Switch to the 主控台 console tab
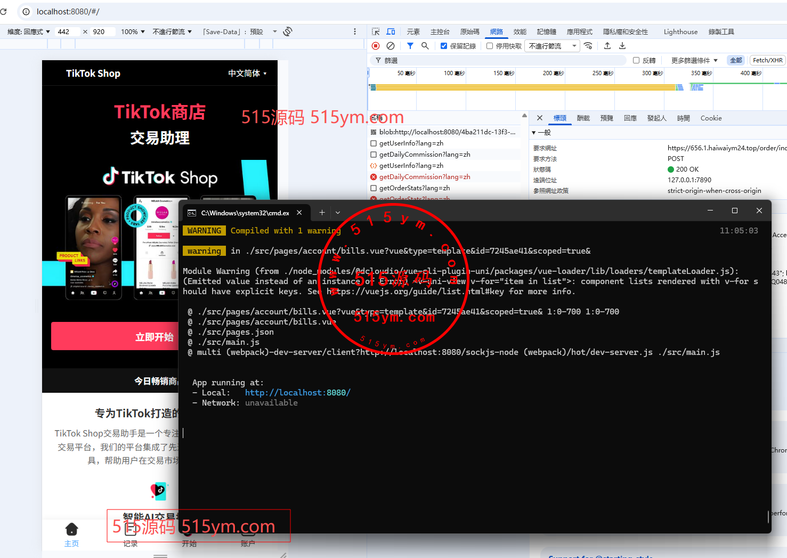This screenshot has width=787, height=558. tap(440, 31)
